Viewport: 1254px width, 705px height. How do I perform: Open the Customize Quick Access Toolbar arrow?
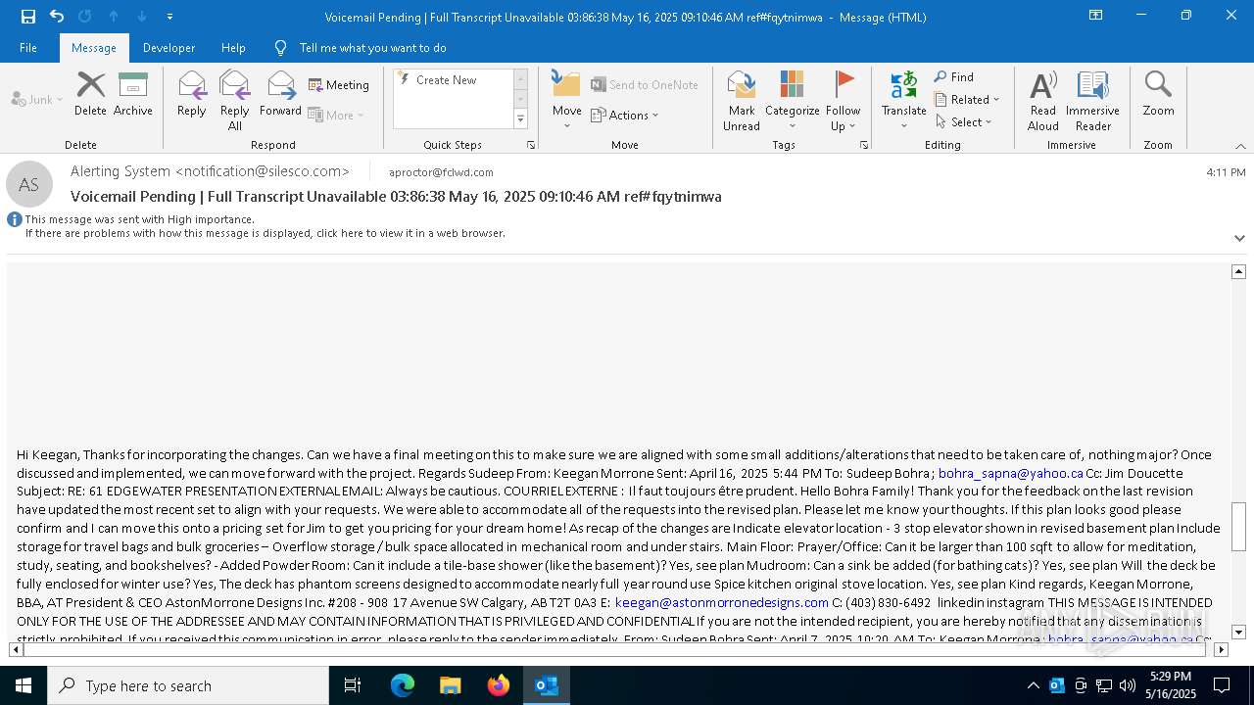[170, 17]
